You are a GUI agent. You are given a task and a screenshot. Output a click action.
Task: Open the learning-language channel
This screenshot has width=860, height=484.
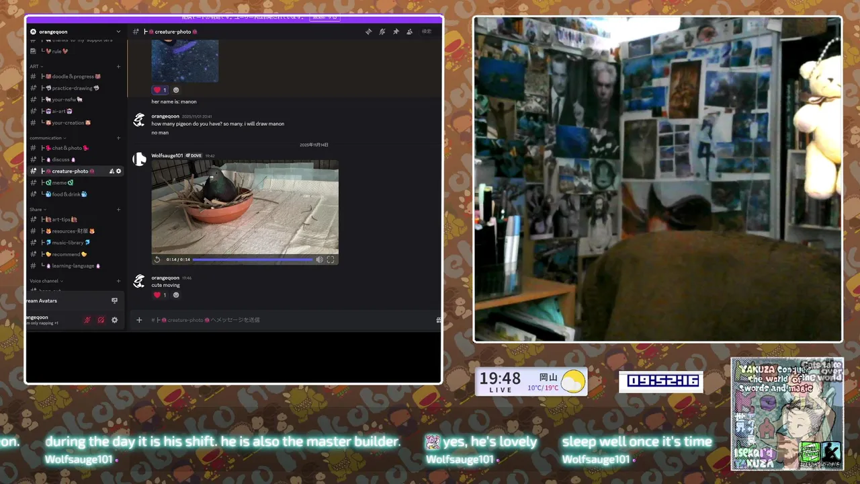[75, 266]
